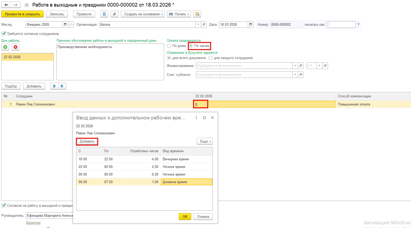Expand the Создать на основании menu
Viewport: 411px width, 228px height.
pos(143,14)
